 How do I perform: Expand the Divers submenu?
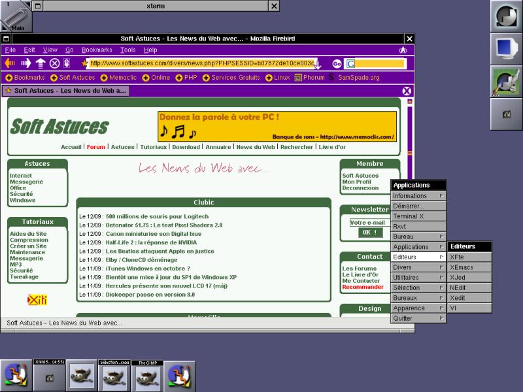[x=418, y=267]
